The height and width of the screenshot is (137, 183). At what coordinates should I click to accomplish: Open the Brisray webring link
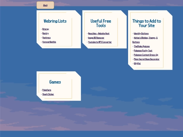pos(46,29)
